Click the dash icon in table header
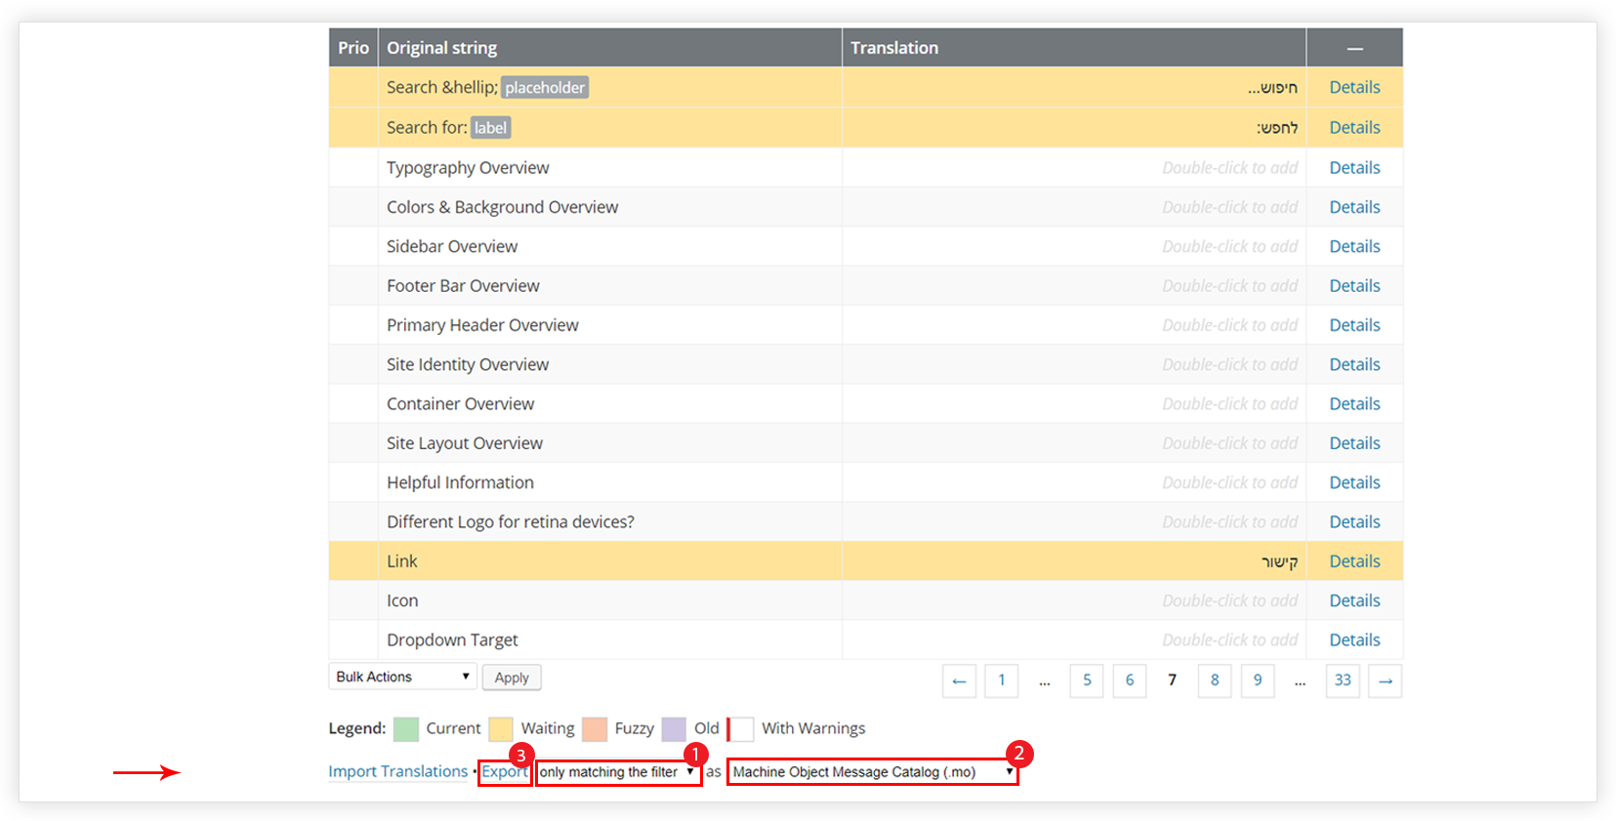Viewport: 1616px width, 821px height. coord(1354,48)
